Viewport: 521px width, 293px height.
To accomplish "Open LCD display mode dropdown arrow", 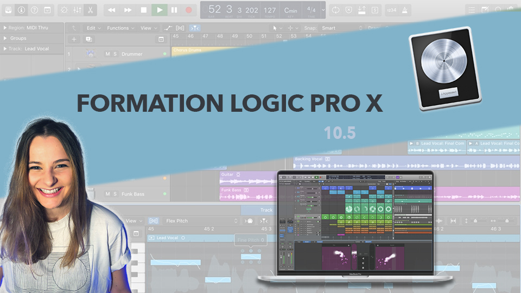I will click(x=323, y=10).
